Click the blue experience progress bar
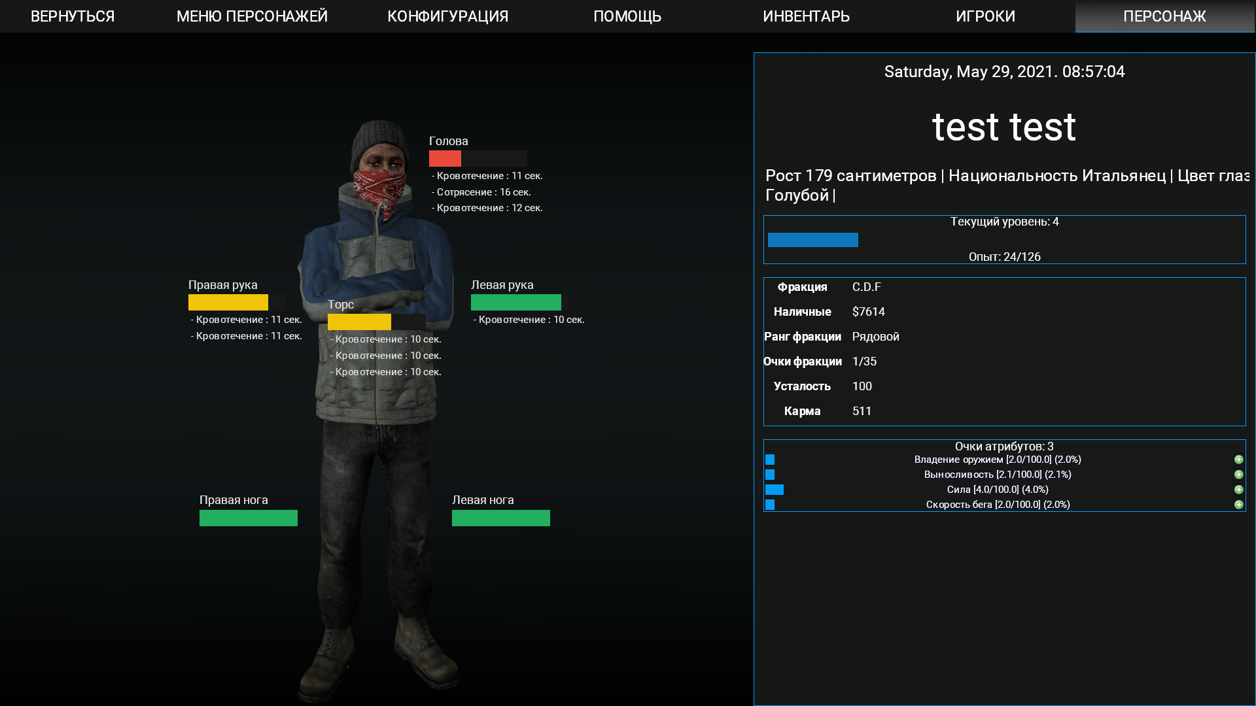This screenshot has width=1256, height=706. point(812,240)
